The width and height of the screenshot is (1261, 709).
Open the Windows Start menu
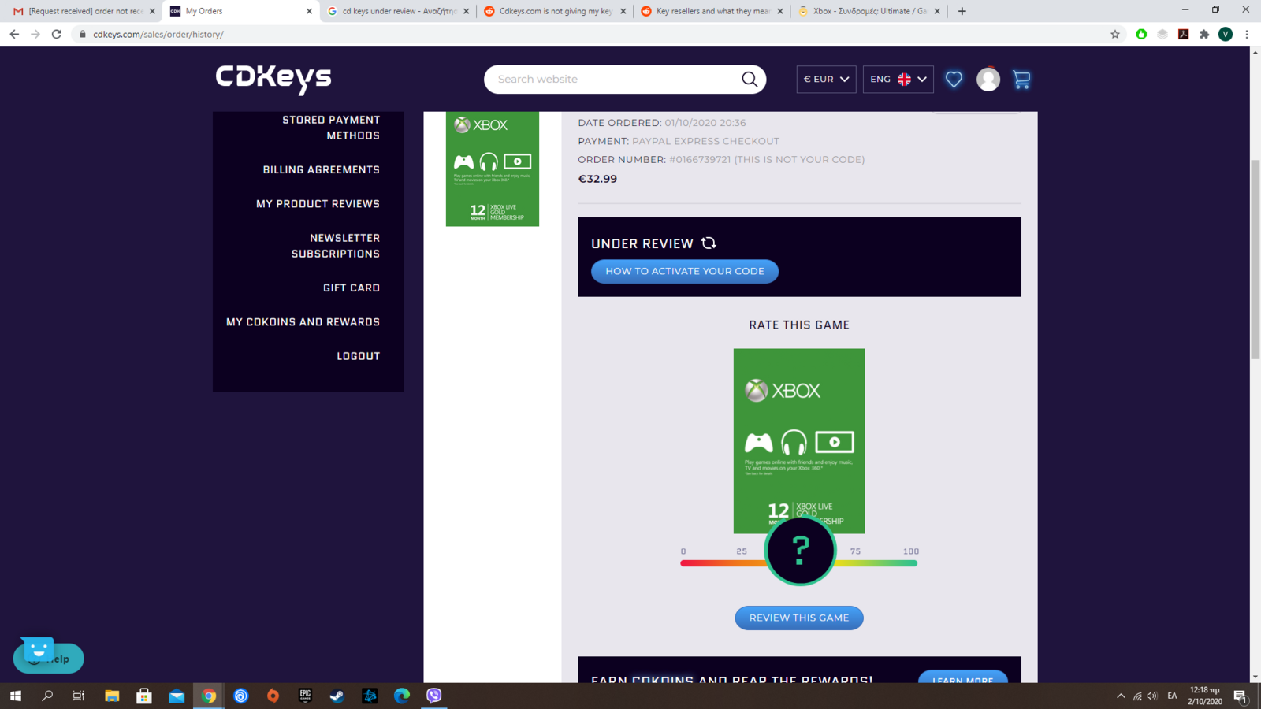click(16, 696)
